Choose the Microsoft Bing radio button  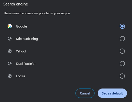(122, 39)
